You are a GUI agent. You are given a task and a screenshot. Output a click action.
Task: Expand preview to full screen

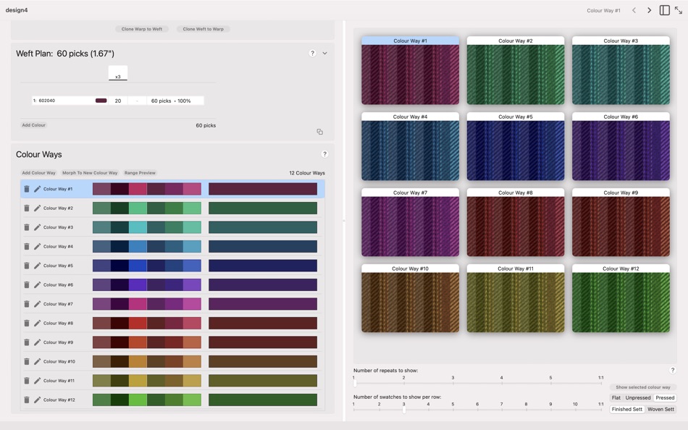point(679,10)
